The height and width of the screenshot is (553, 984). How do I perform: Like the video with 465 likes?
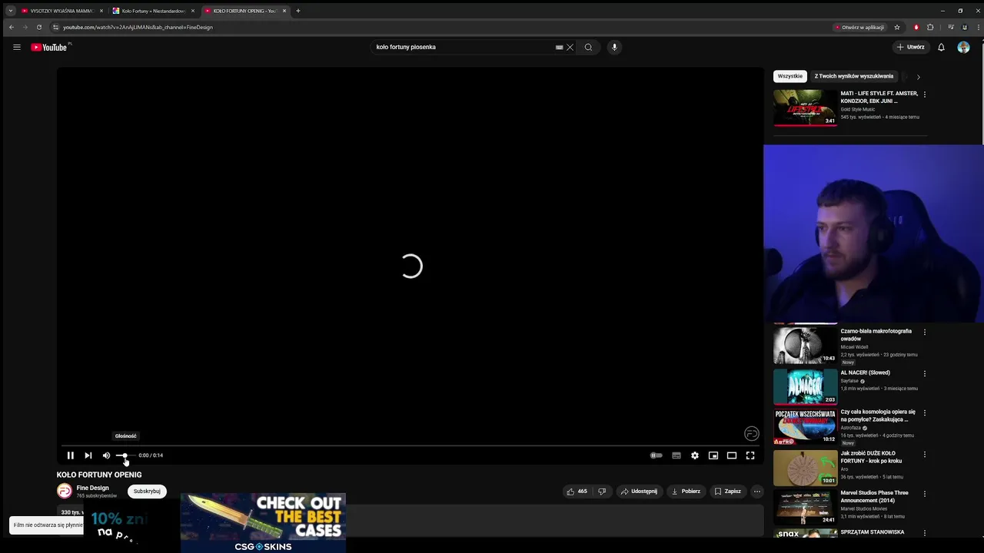577,492
